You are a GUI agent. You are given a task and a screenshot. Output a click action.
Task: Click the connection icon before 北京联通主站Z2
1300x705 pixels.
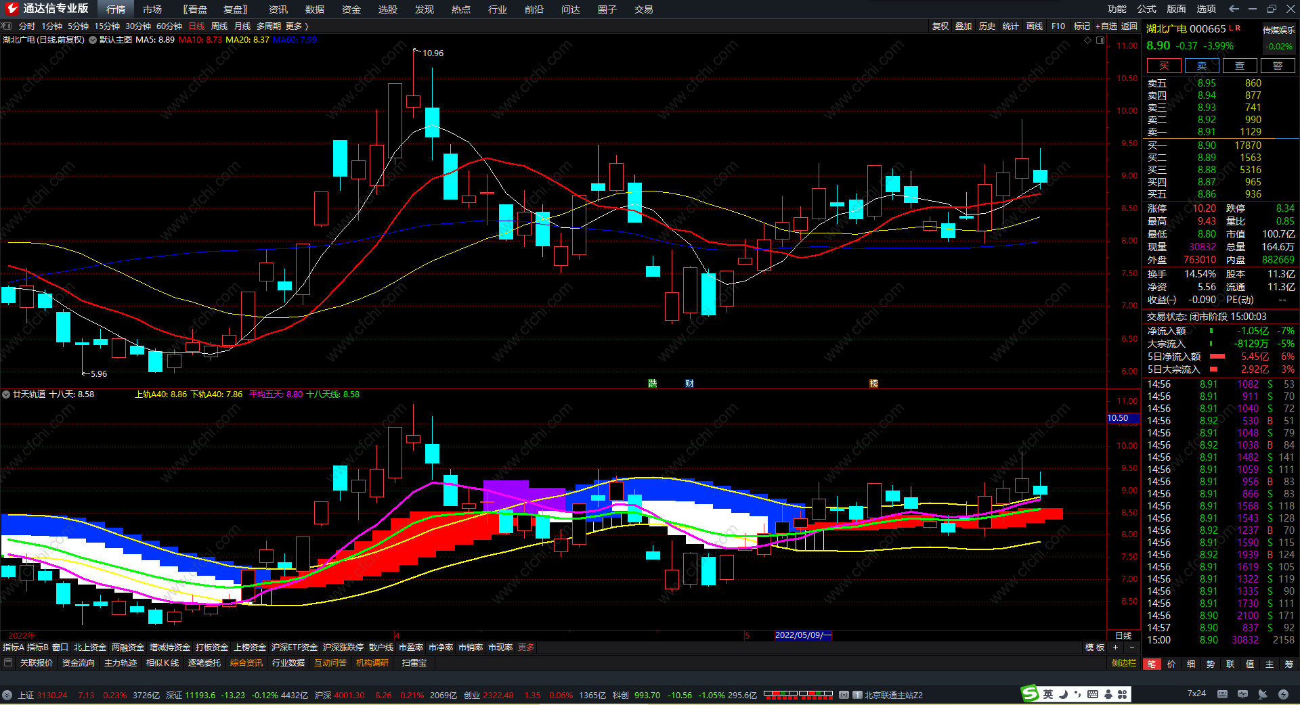coord(844,695)
